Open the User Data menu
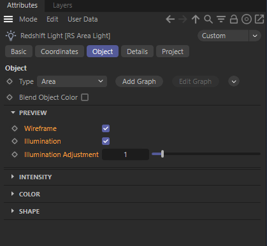Screen dimensions: 267x246 click(83, 19)
